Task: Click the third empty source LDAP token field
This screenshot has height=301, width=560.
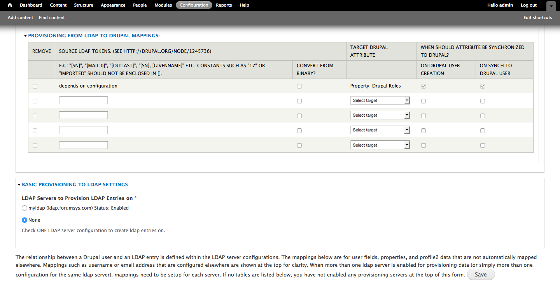Action: coord(83,130)
